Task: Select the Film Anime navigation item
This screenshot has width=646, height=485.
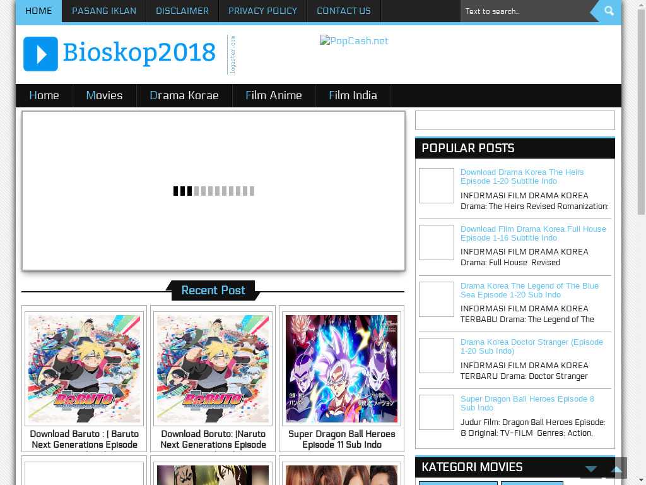Action: click(x=274, y=96)
